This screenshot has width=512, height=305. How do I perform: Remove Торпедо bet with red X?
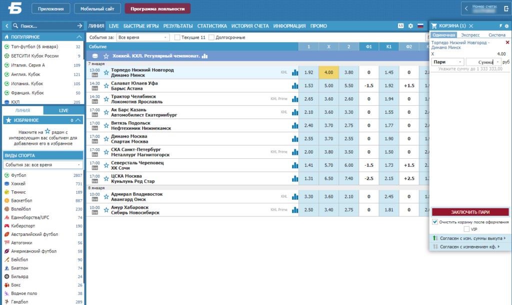[x=507, y=43]
